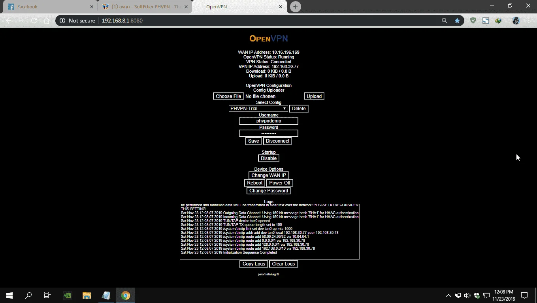Open Windows taskbar search
This screenshot has width=537, height=303.
point(28,295)
